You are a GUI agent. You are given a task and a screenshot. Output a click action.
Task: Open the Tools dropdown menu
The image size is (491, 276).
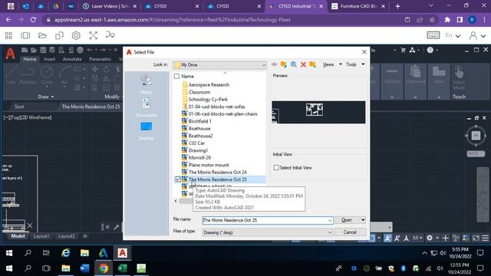click(355, 64)
